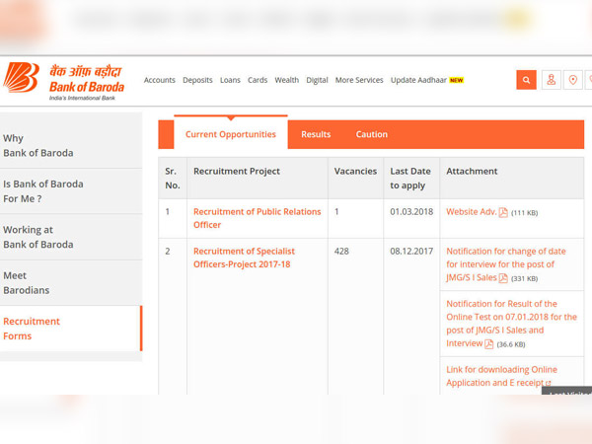Open the branch locator pin icon
592x444 pixels.
click(572, 80)
